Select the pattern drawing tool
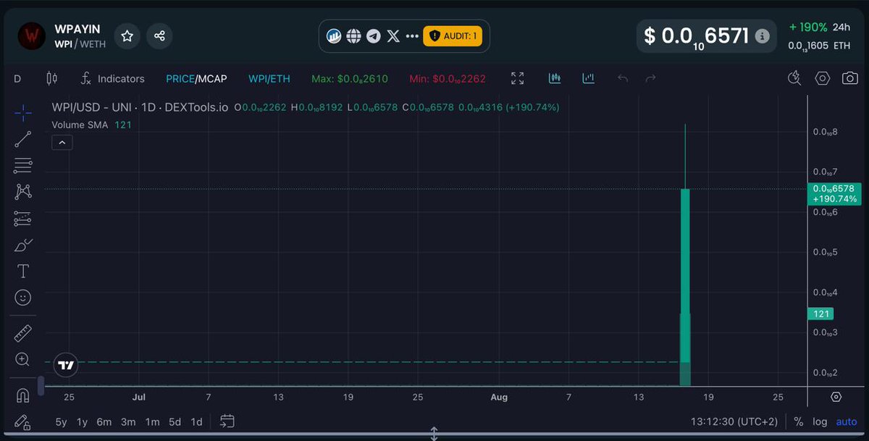This screenshot has width=869, height=441. 22,192
